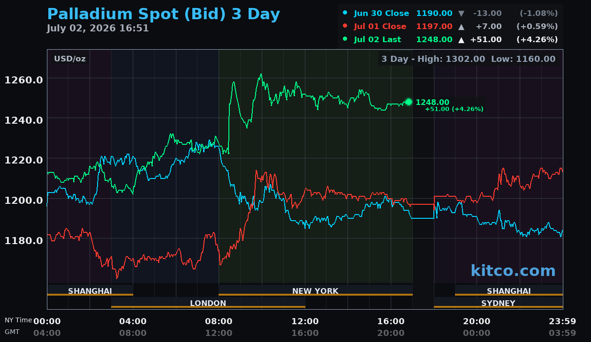Click the (+4.26%) percent change in legend

[x=537, y=40]
